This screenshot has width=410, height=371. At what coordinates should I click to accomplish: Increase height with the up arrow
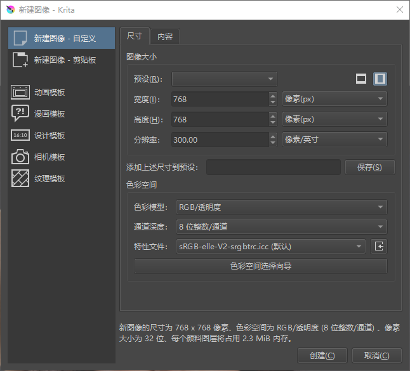pos(273,116)
